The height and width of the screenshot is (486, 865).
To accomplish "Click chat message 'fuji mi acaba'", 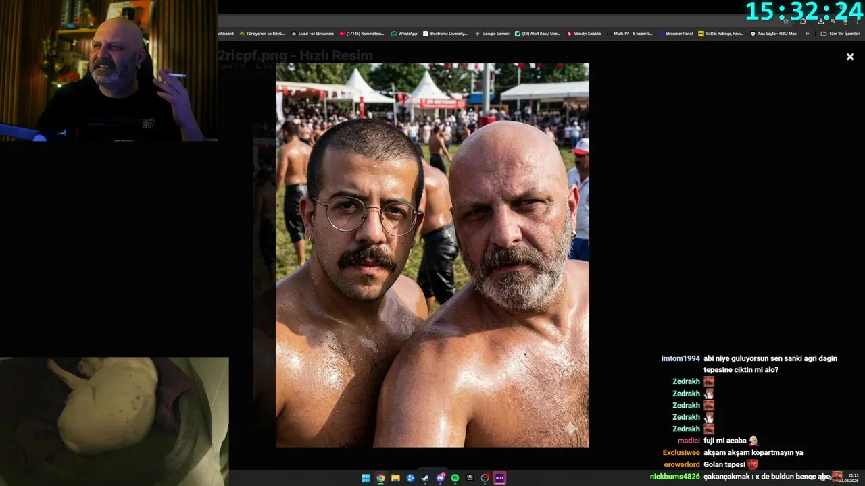I will (725, 441).
